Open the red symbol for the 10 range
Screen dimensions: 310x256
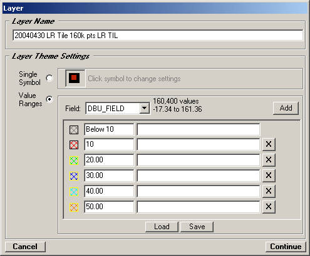point(74,145)
